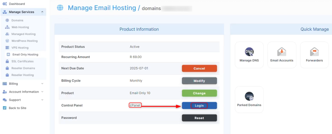
Task: Click the SSL Certificates padlock icon
Action: pos(7,61)
